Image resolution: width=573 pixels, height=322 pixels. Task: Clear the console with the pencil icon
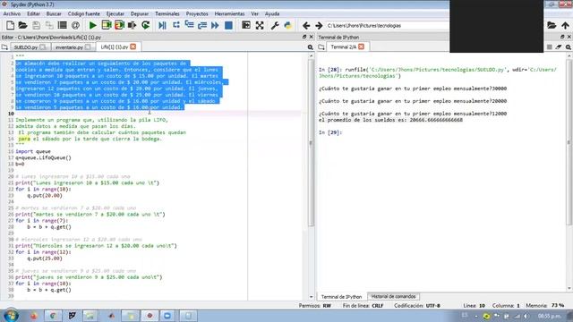pos(559,47)
